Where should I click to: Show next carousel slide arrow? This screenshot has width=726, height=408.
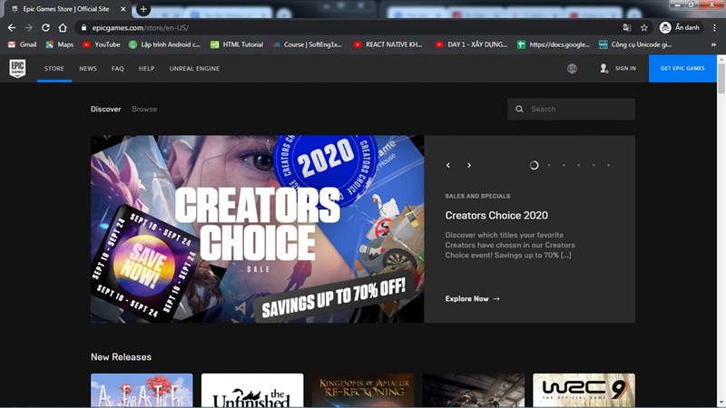[x=469, y=165]
